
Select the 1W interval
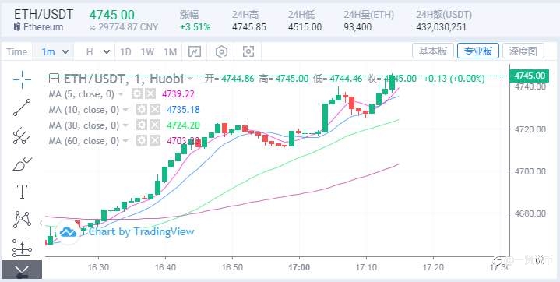click(147, 52)
